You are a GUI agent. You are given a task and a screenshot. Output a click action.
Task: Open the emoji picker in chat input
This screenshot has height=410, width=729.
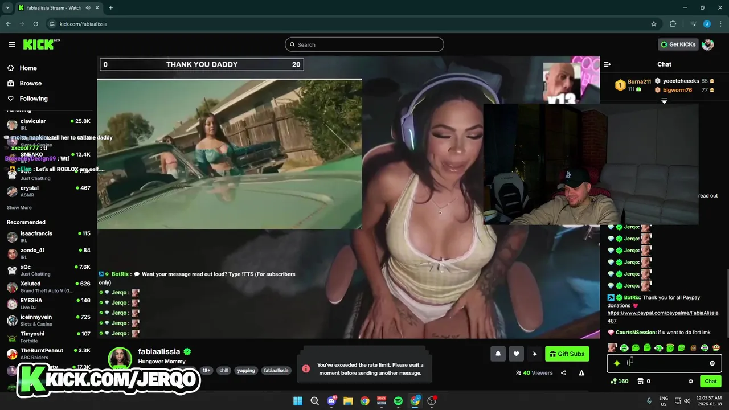(712, 363)
